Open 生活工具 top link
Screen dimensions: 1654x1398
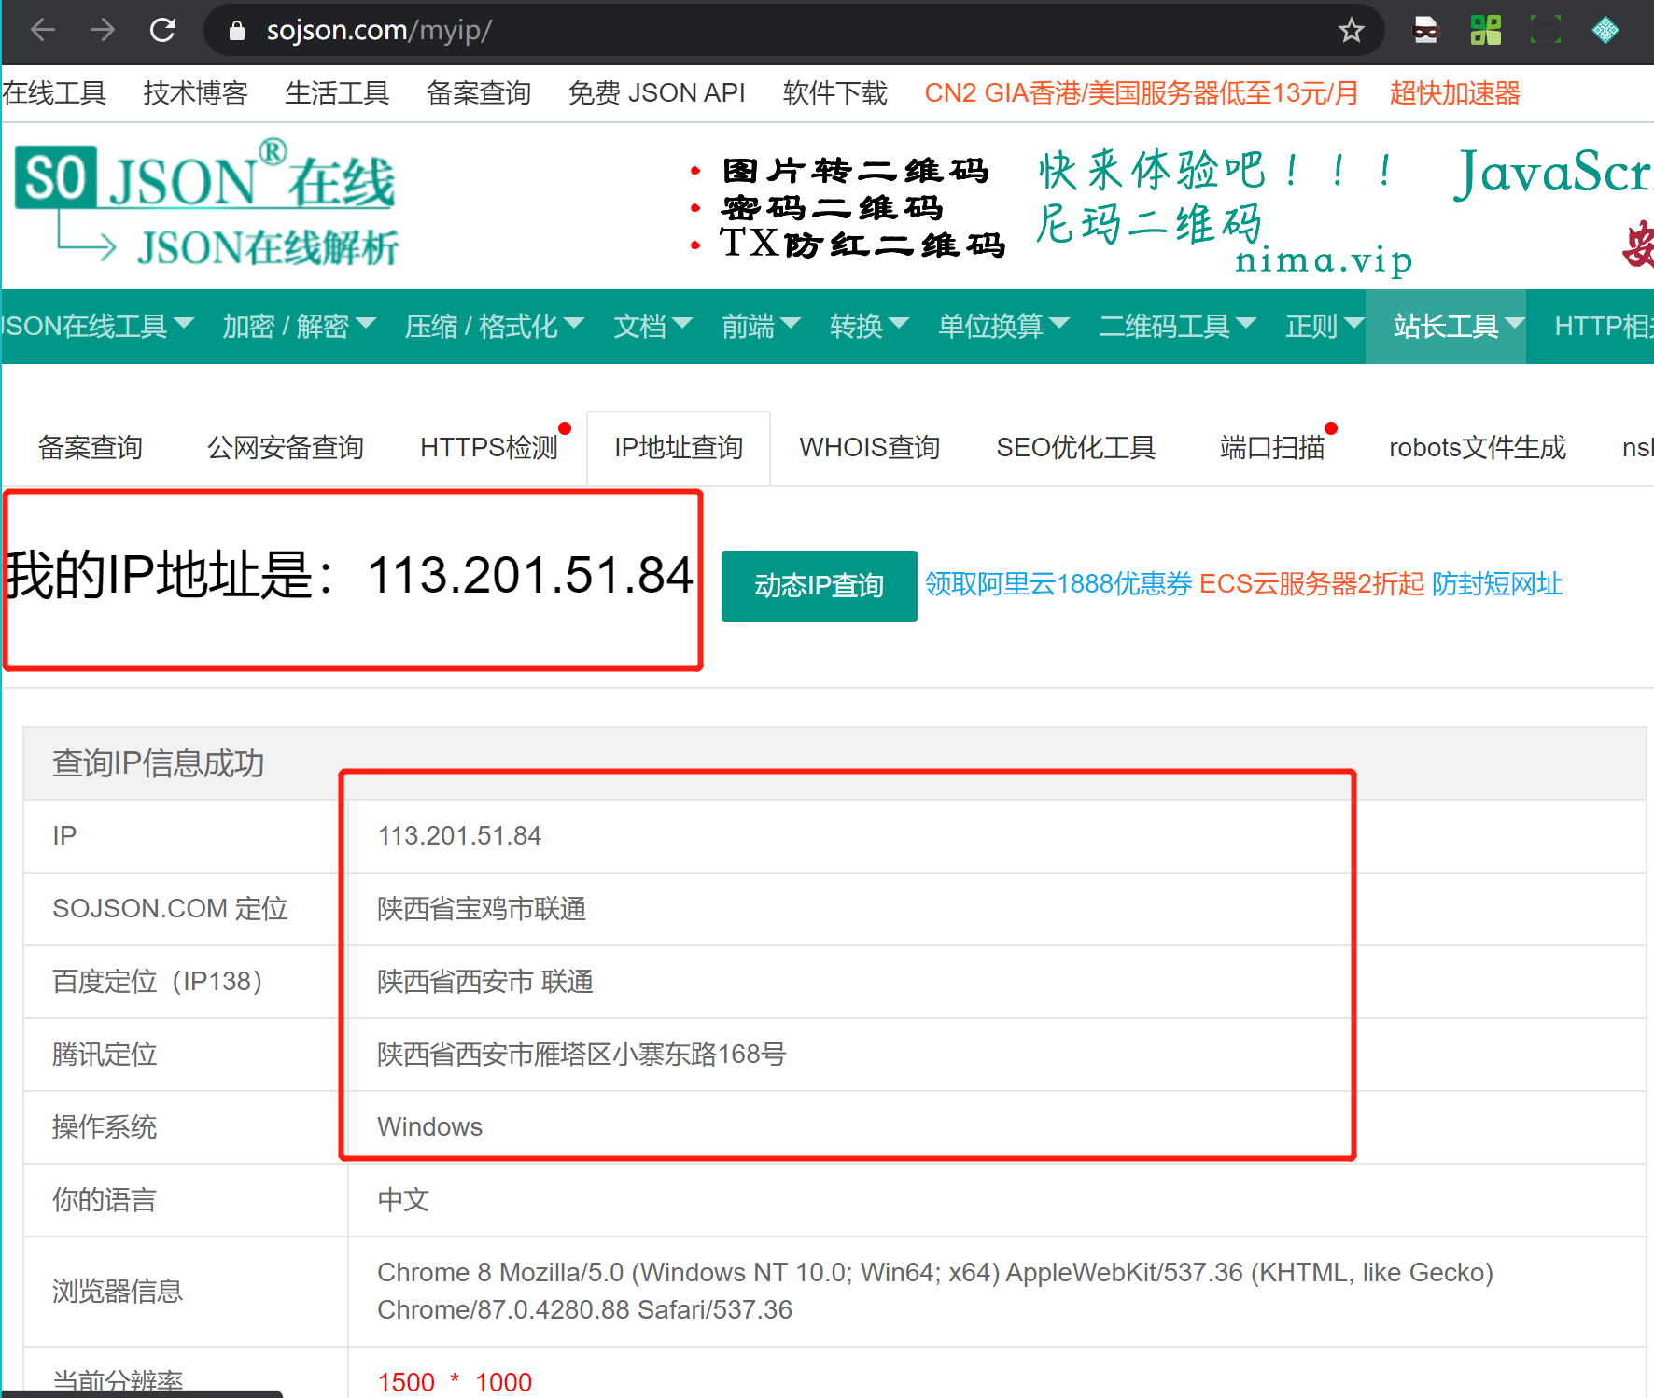[x=337, y=93]
